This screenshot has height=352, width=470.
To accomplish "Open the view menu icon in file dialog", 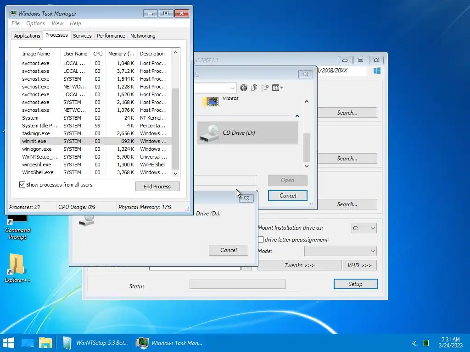I will click(x=278, y=88).
